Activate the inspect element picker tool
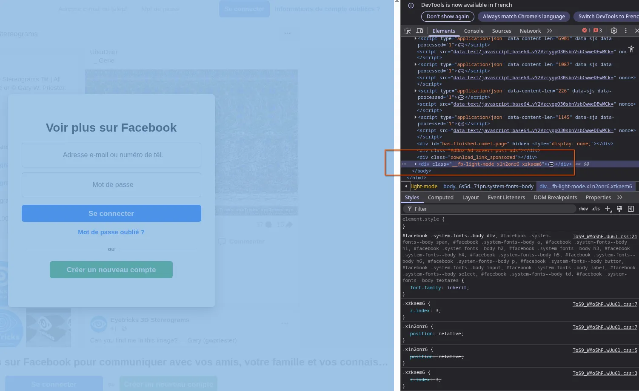Viewport: 639px width, 391px height. [408, 31]
